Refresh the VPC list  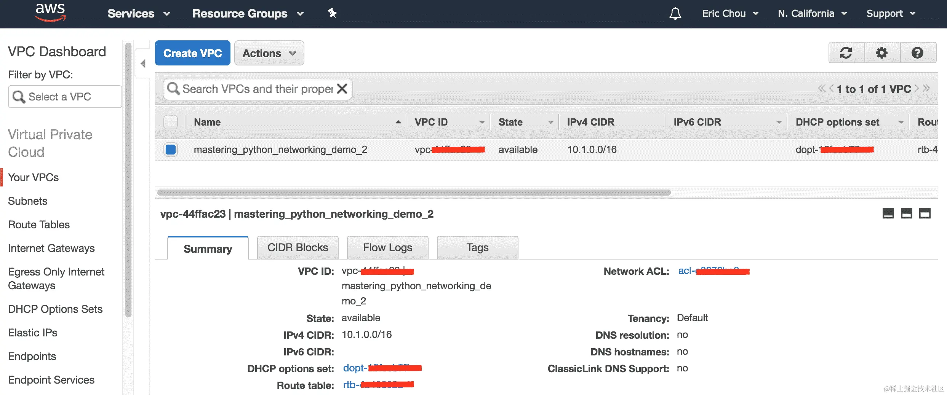tap(846, 53)
